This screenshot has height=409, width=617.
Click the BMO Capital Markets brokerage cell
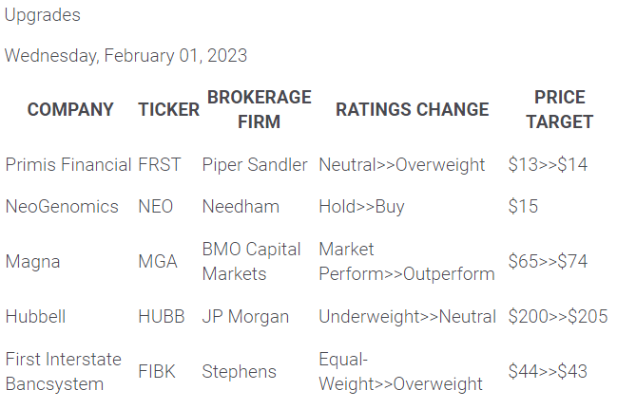(x=251, y=261)
